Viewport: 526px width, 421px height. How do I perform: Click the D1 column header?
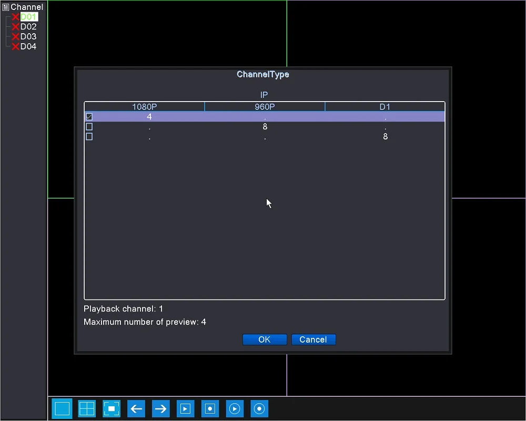pyautogui.click(x=385, y=107)
